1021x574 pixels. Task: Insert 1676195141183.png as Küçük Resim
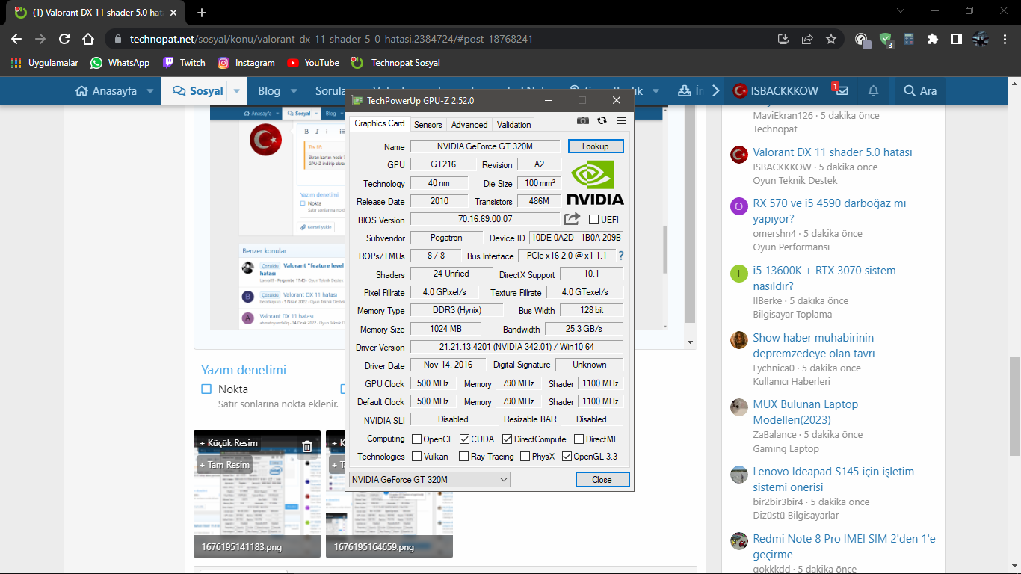229,443
